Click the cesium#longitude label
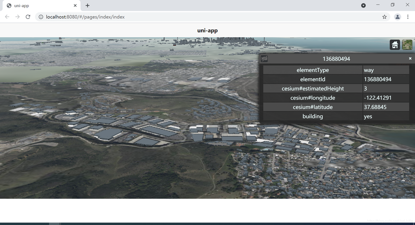Screen dimensions: 415x225 point(312,98)
